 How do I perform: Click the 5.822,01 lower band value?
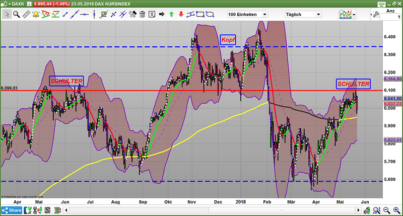(x=393, y=140)
